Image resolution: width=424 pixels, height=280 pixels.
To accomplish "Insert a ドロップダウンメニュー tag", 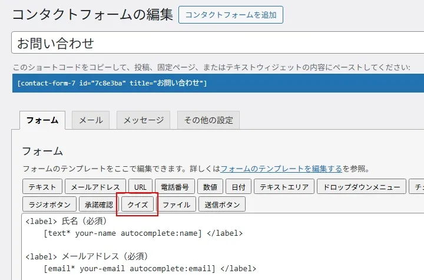I will click(x=361, y=187).
